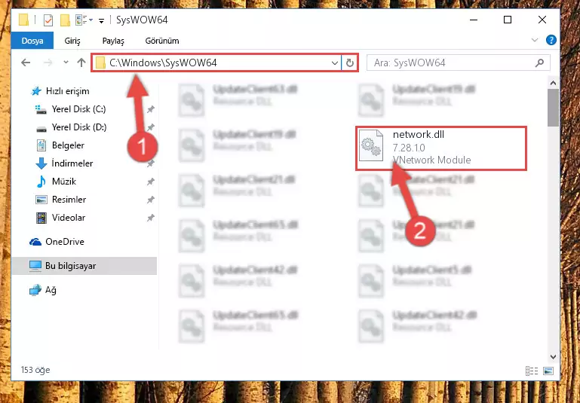Expand the ribbon chevron

(535, 40)
